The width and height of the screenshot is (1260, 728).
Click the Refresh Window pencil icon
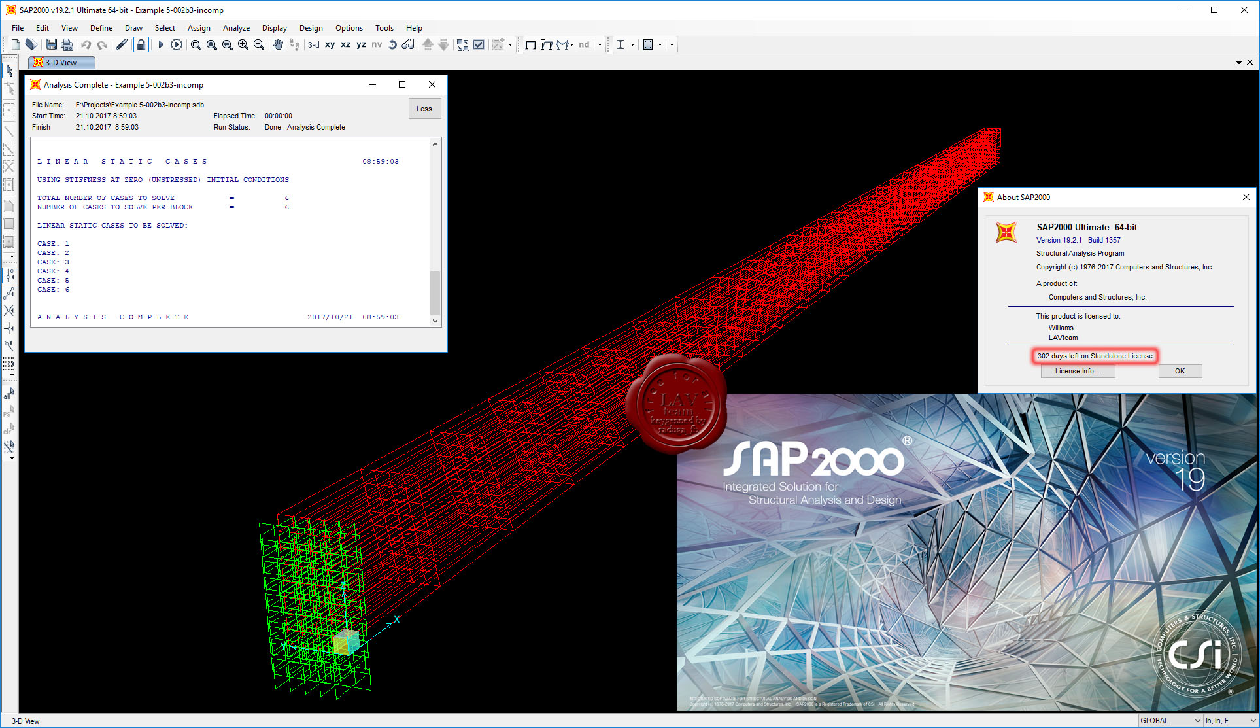click(122, 44)
